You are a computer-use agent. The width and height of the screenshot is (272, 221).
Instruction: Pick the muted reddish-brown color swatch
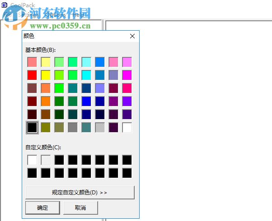tap(32, 88)
